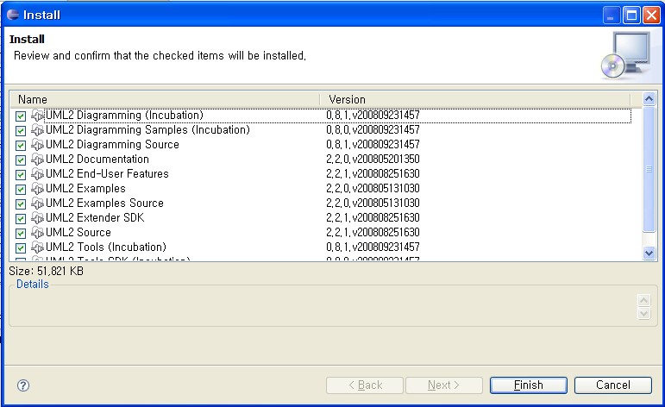
Task: Click feature icon beside UML2 End-User Features
Action: tap(37, 174)
